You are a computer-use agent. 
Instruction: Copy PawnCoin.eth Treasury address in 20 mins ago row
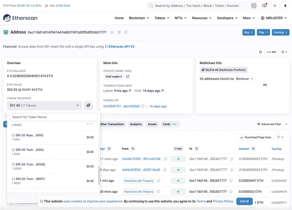point(158,191)
